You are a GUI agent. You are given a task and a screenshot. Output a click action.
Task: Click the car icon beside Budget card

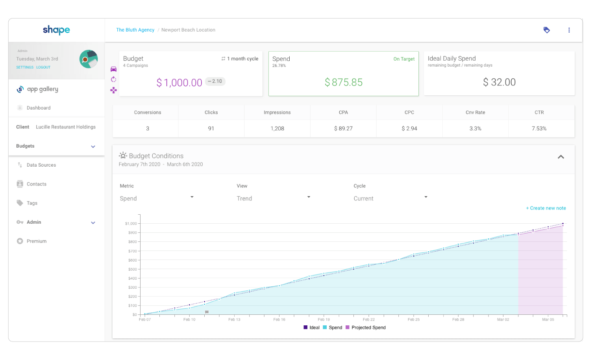[113, 69]
